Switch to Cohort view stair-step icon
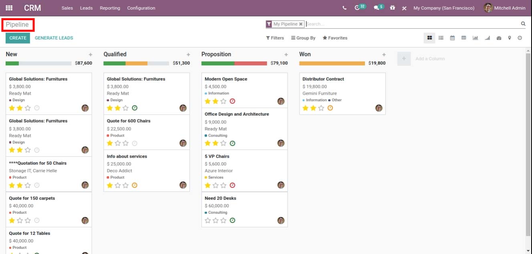This screenshot has height=254, width=532. click(488, 38)
